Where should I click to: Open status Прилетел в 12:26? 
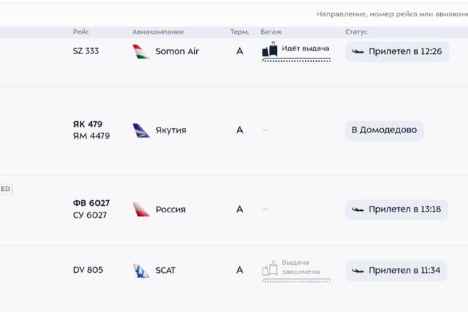(x=397, y=51)
